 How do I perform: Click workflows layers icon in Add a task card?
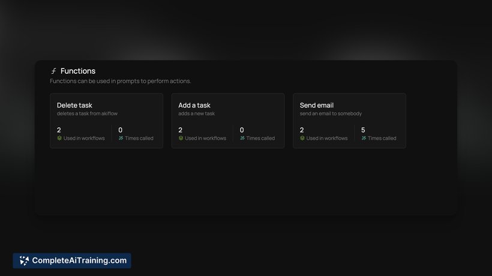click(181, 138)
